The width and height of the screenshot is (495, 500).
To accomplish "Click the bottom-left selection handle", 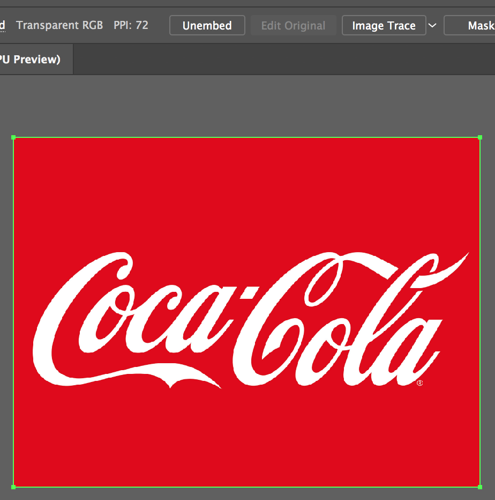I will coord(13,487).
